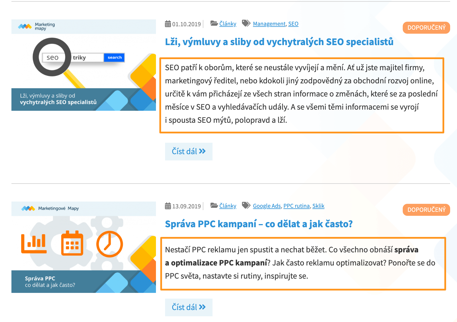
Task: Click calendar icon beside 13.09.2019 date
Action: click(168, 206)
